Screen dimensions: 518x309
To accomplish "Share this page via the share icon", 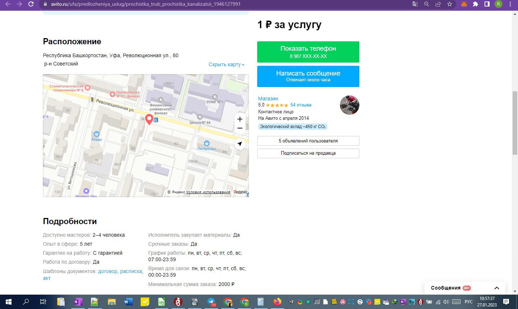I will click(438, 4).
